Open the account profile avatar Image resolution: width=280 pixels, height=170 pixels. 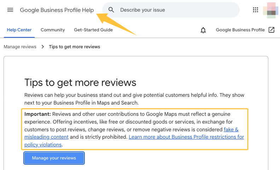pyautogui.click(x=270, y=10)
